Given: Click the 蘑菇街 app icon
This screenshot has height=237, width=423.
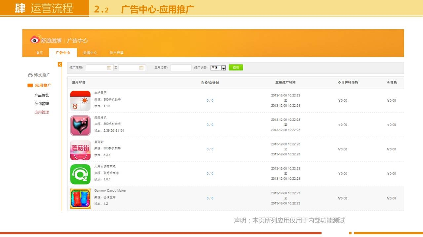Looking at the screenshot, I should coord(80,150).
